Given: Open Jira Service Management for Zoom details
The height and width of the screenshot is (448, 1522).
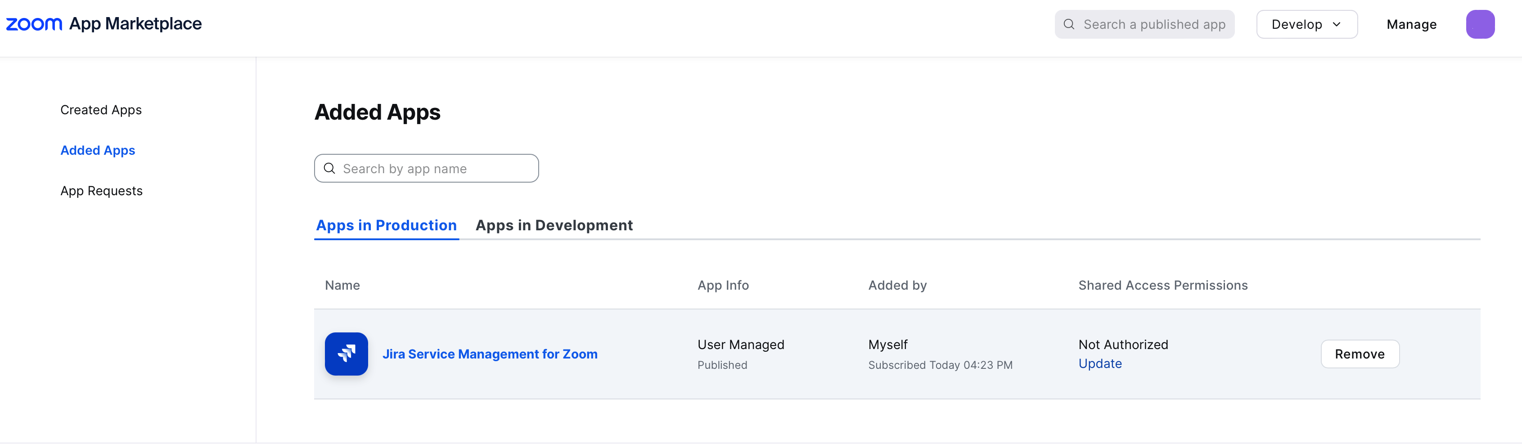Looking at the screenshot, I should (x=491, y=354).
